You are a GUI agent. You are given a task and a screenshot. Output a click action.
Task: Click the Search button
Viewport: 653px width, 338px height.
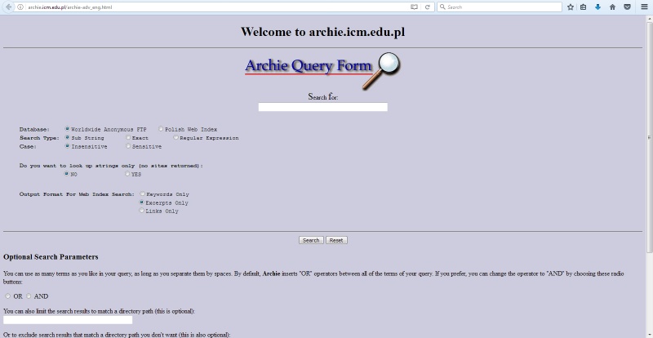tap(311, 241)
